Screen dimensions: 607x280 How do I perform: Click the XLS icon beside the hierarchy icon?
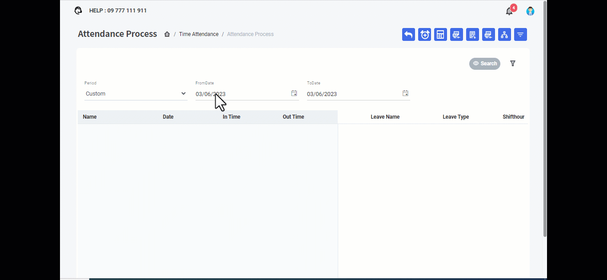click(x=488, y=35)
